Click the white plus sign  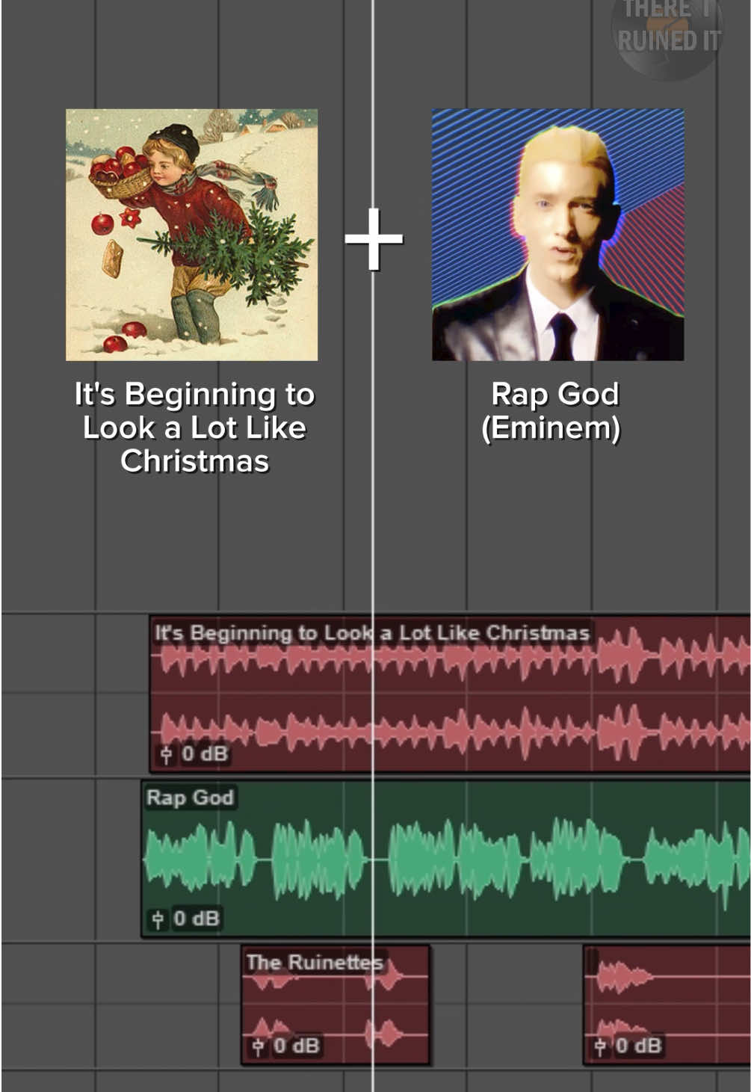point(374,240)
